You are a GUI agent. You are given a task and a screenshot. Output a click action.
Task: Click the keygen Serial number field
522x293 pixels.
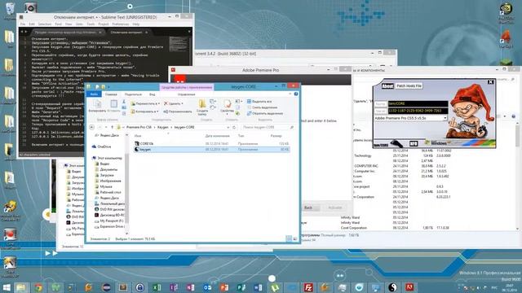tap(418, 111)
